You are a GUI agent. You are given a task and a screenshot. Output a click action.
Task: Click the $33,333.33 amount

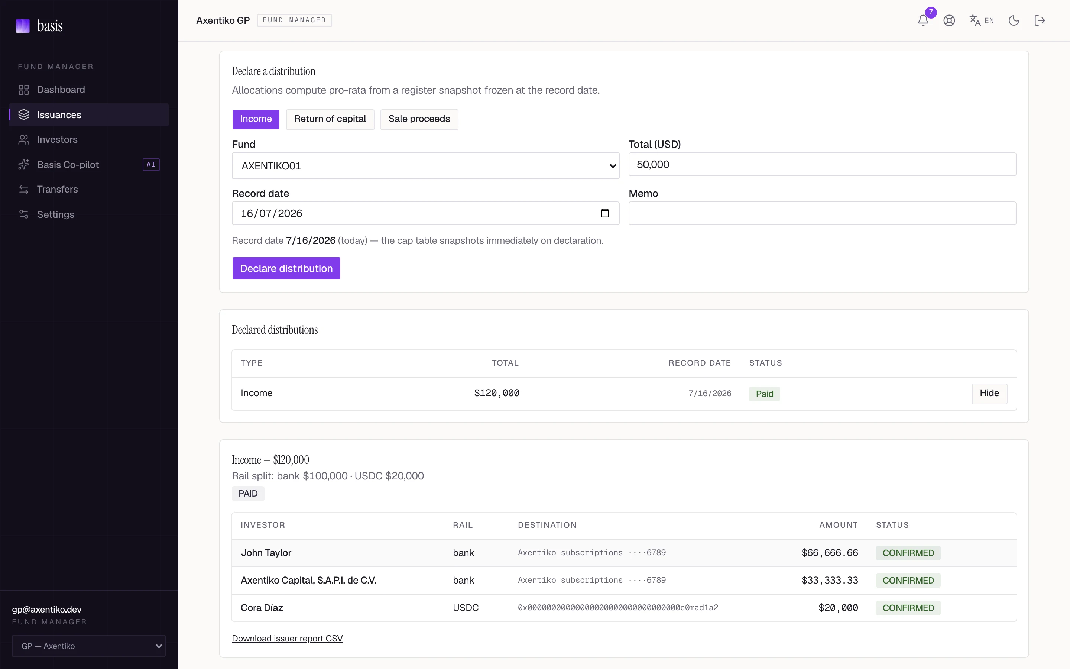click(x=830, y=581)
